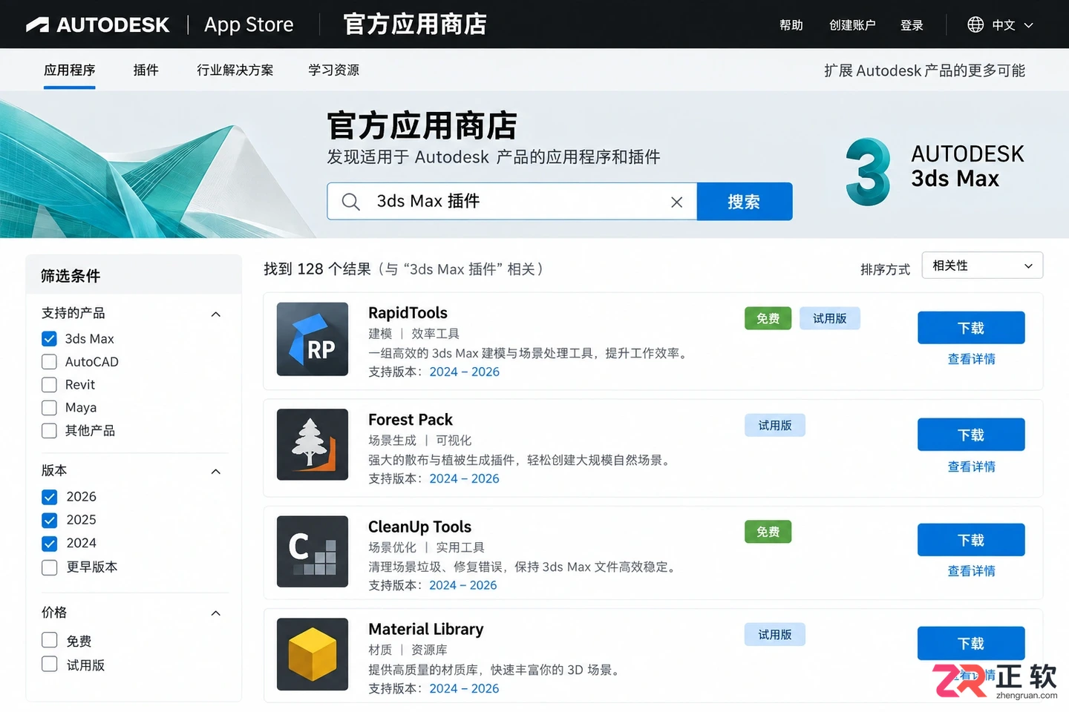The image size is (1069, 712).
Task: Click the search field containing 3ds Max 插件
Action: pyautogui.click(x=512, y=202)
